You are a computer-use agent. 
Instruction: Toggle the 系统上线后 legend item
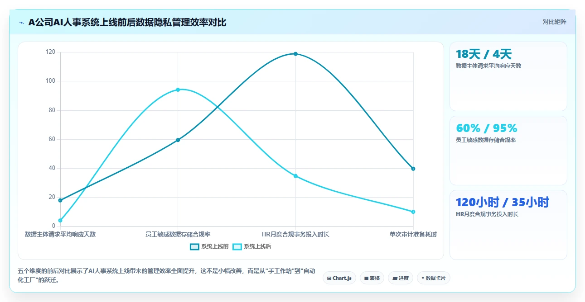coord(251,246)
